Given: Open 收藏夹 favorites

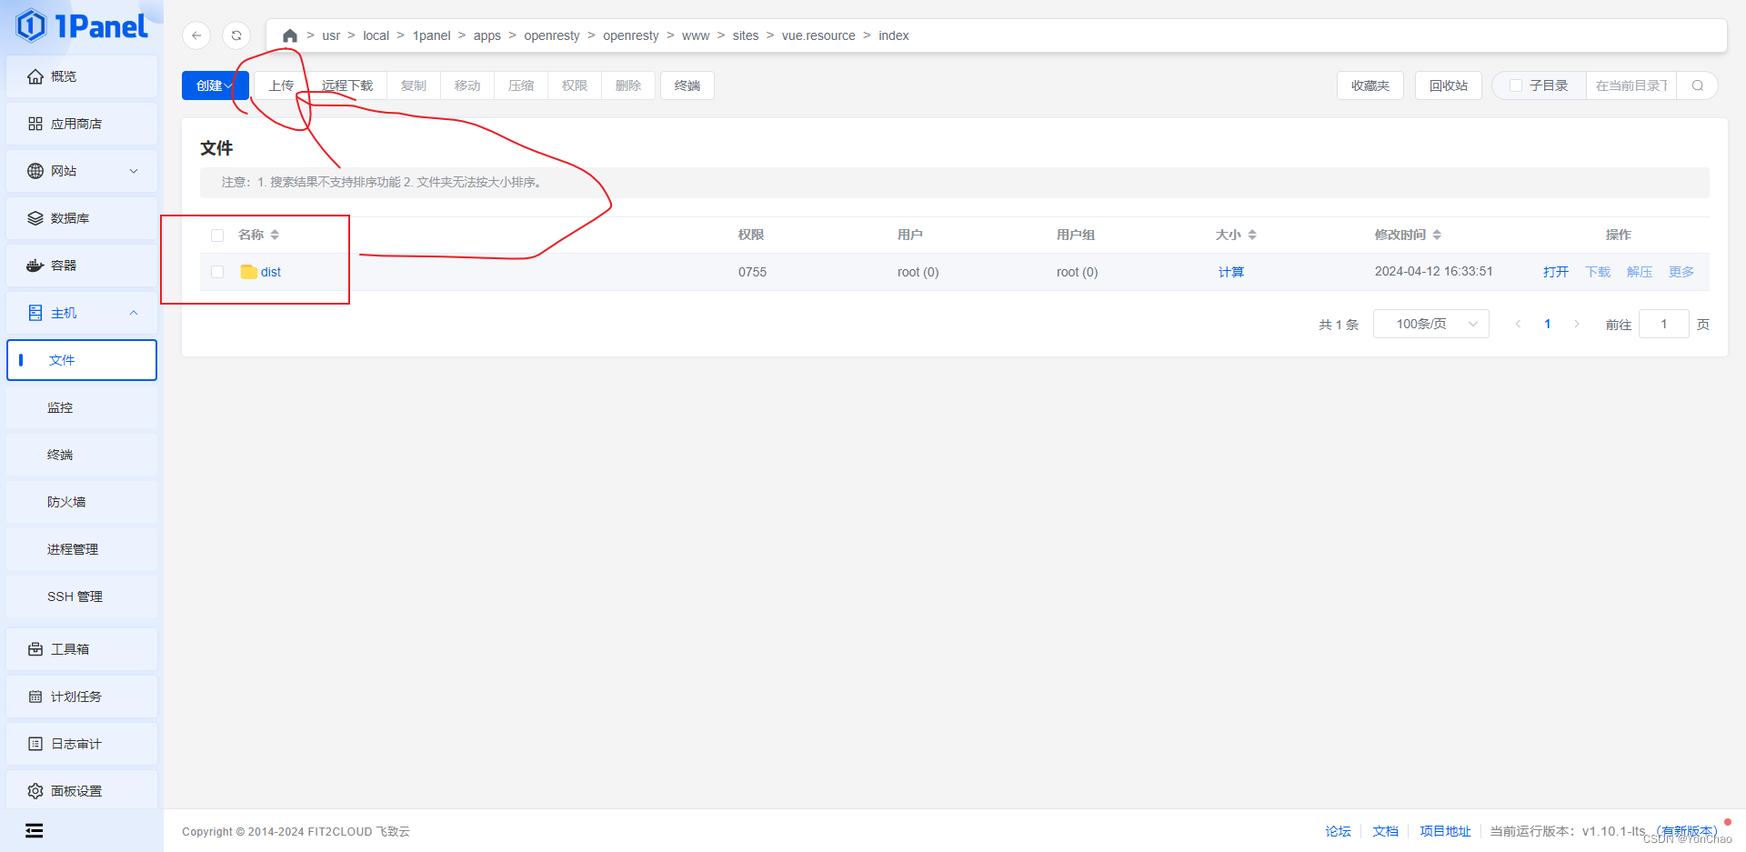Looking at the screenshot, I should click(x=1370, y=85).
